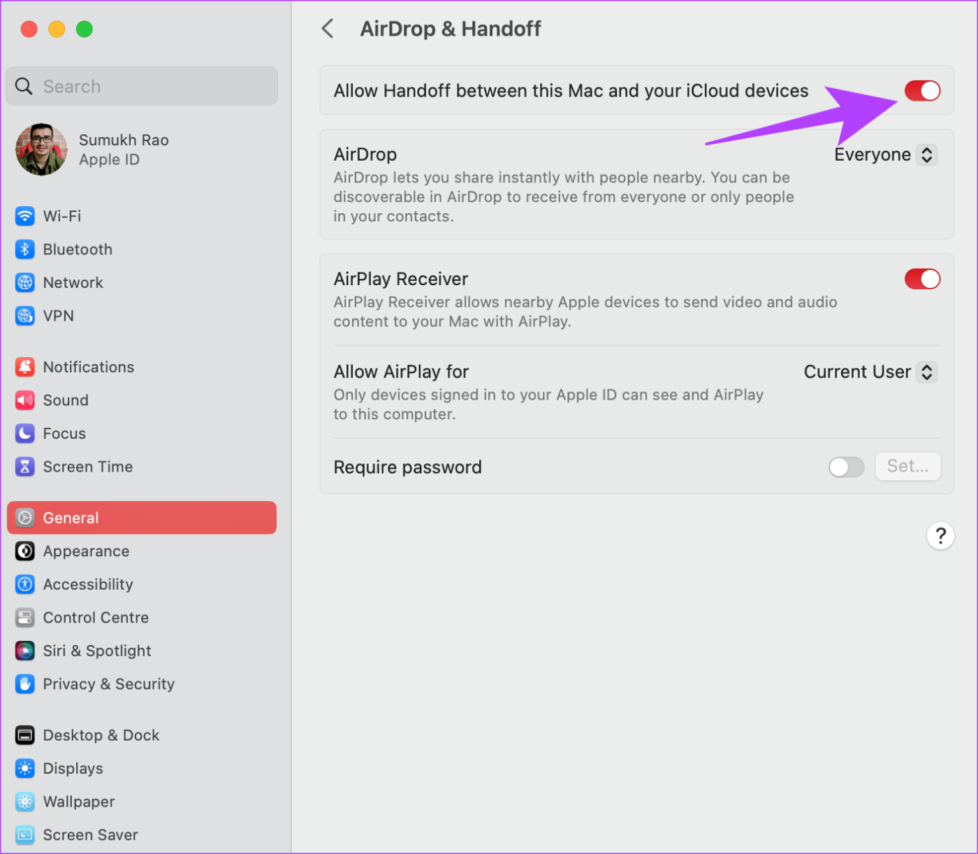The image size is (978, 854).
Task: Open AirDrop Everyone dropdown
Action: 885,154
